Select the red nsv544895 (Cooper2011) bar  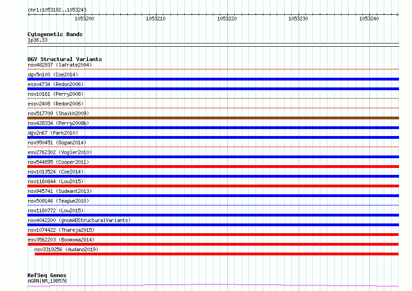[213, 167]
